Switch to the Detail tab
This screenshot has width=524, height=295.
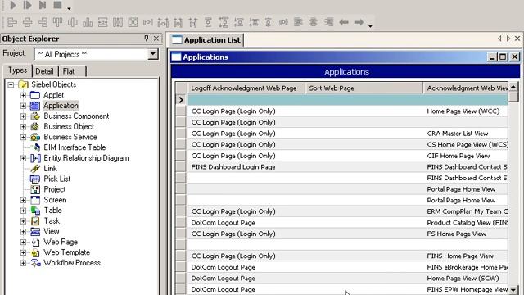44,71
